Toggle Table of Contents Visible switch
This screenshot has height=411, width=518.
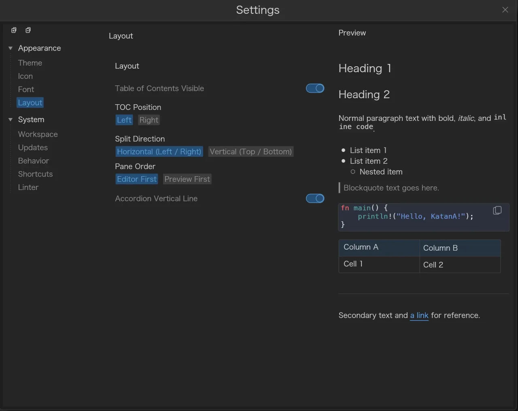[x=315, y=88]
